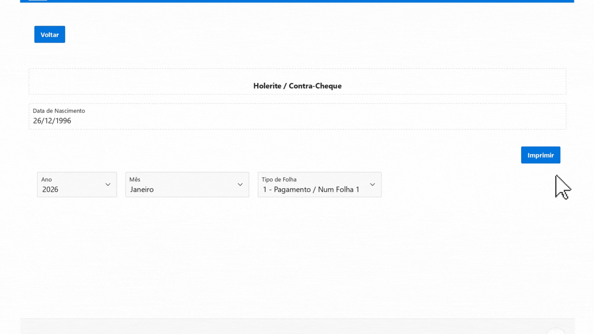
Task: Open the Tipo de Folha dropdown
Action: [x=319, y=185]
